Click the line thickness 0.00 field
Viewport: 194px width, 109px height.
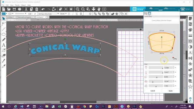(x=31, y=14)
